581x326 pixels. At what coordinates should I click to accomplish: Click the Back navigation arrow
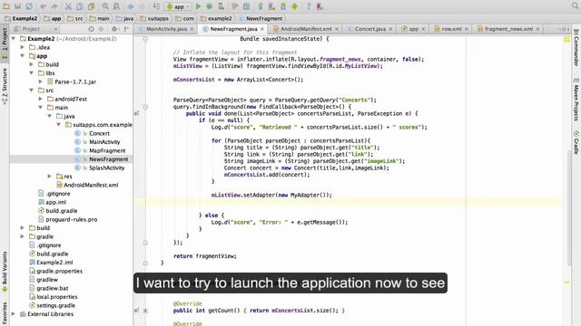coord(131,6)
